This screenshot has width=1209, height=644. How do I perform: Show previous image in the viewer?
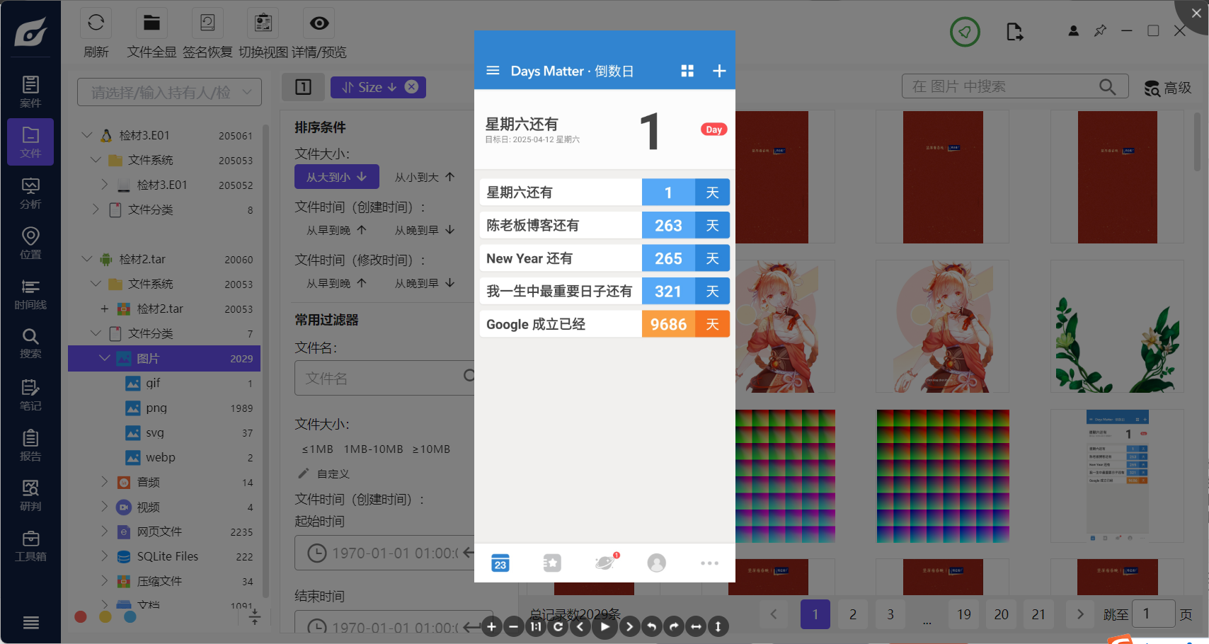(580, 626)
